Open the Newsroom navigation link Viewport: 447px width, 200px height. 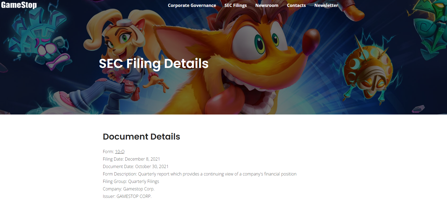(267, 5)
